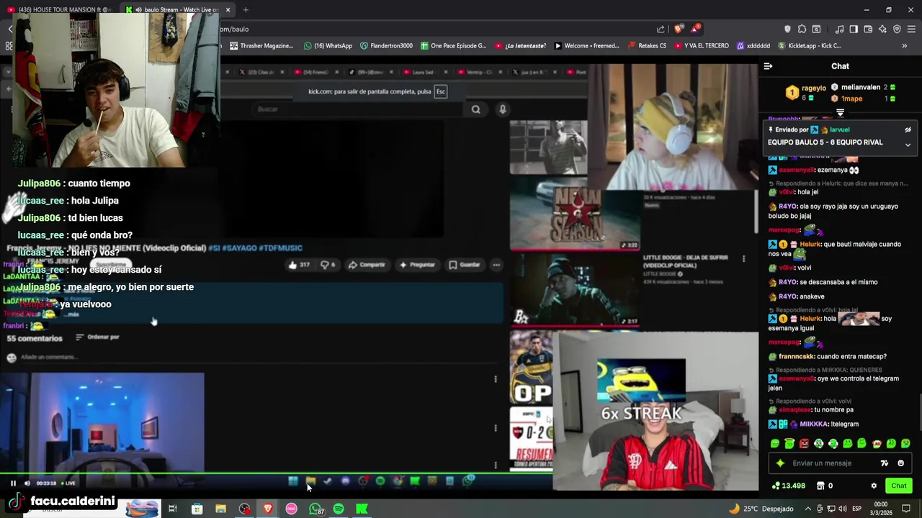Collapse the Kick chat panel arrow icon
Viewport: 922px width, 518px height.
pos(768,66)
